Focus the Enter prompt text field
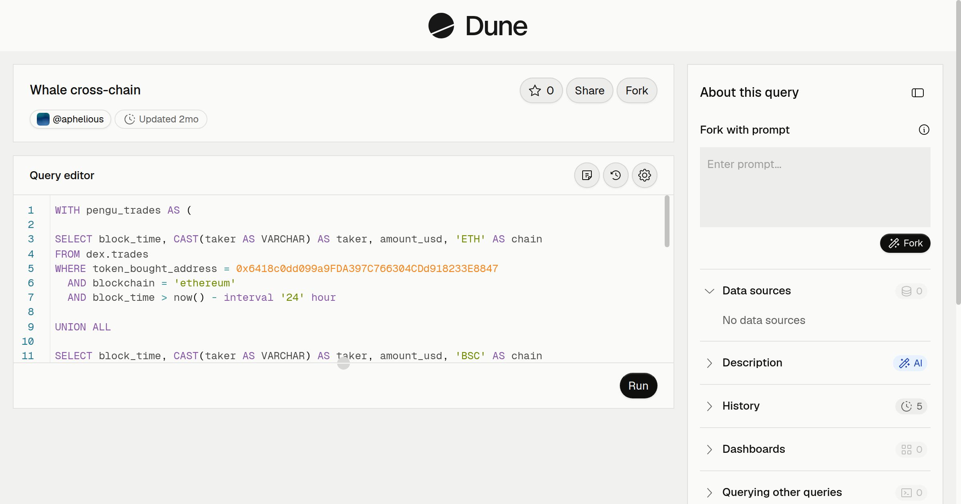This screenshot has width=961, height=504. 815,187
